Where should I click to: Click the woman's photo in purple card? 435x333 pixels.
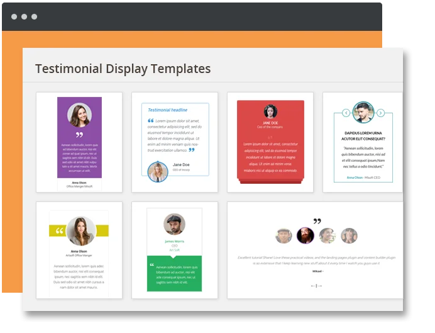click(x=79, y=115)
